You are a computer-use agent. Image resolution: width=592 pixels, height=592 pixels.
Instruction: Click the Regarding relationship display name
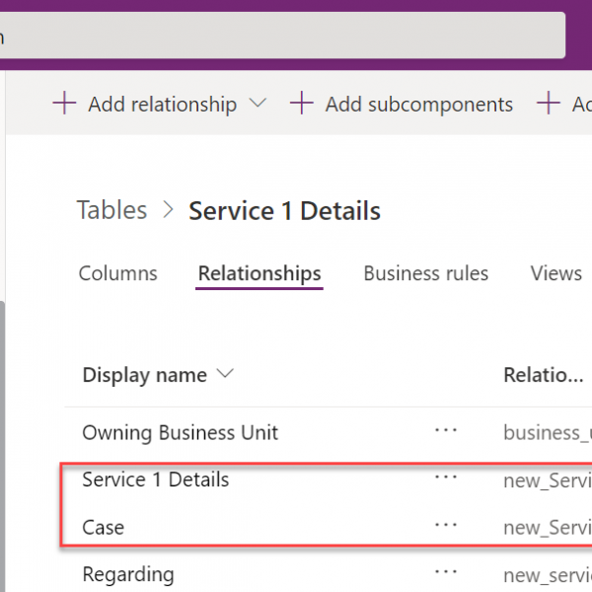(x=127, y=574)
